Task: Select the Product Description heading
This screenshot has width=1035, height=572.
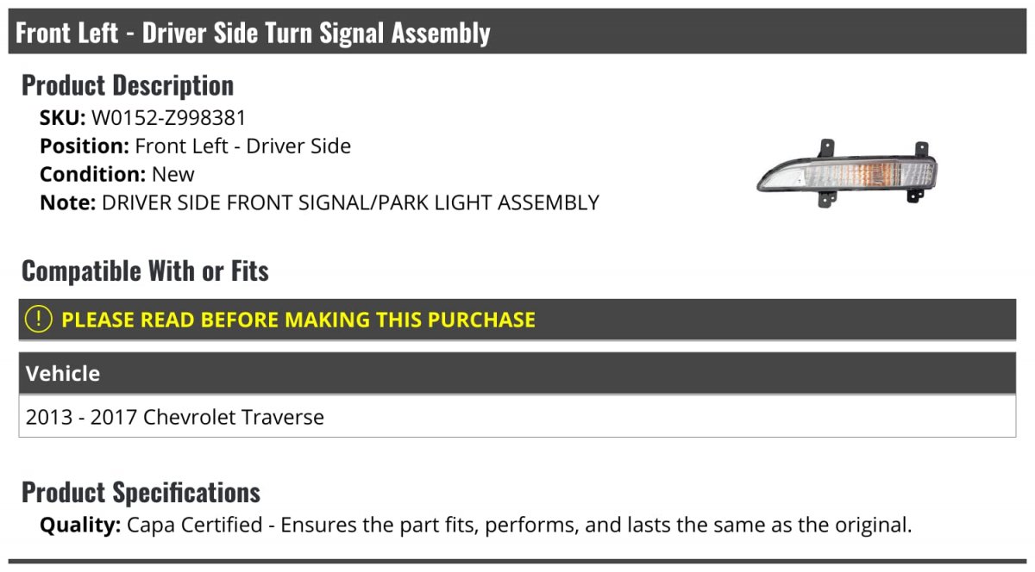Action: coord(128,85)
